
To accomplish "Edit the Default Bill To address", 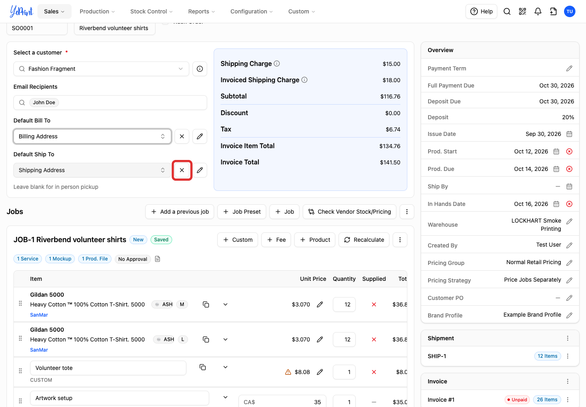I will coord(200,136).
